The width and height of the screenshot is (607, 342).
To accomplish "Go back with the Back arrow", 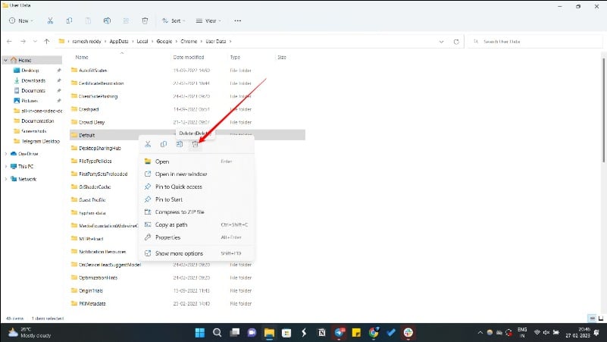I will click(x=9, y=42).
